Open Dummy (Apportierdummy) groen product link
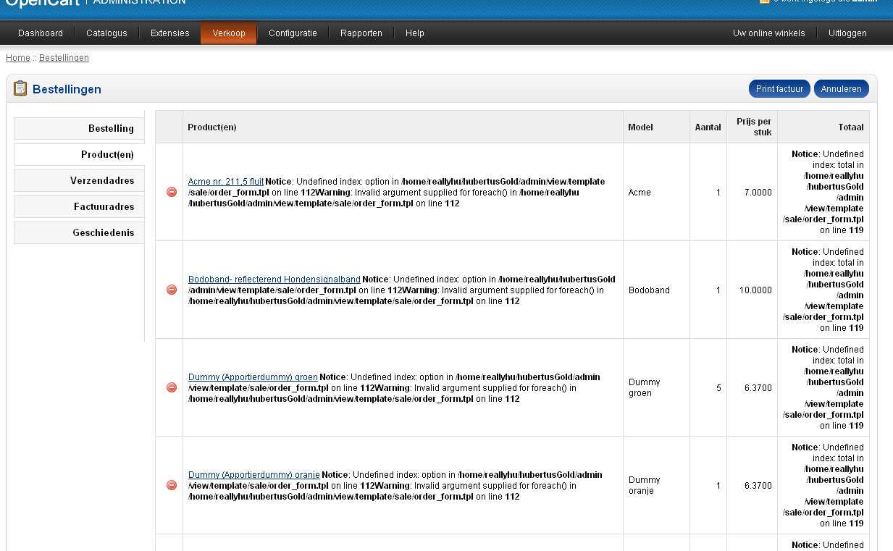The image size is (893, 551). [x=253, y=377]
